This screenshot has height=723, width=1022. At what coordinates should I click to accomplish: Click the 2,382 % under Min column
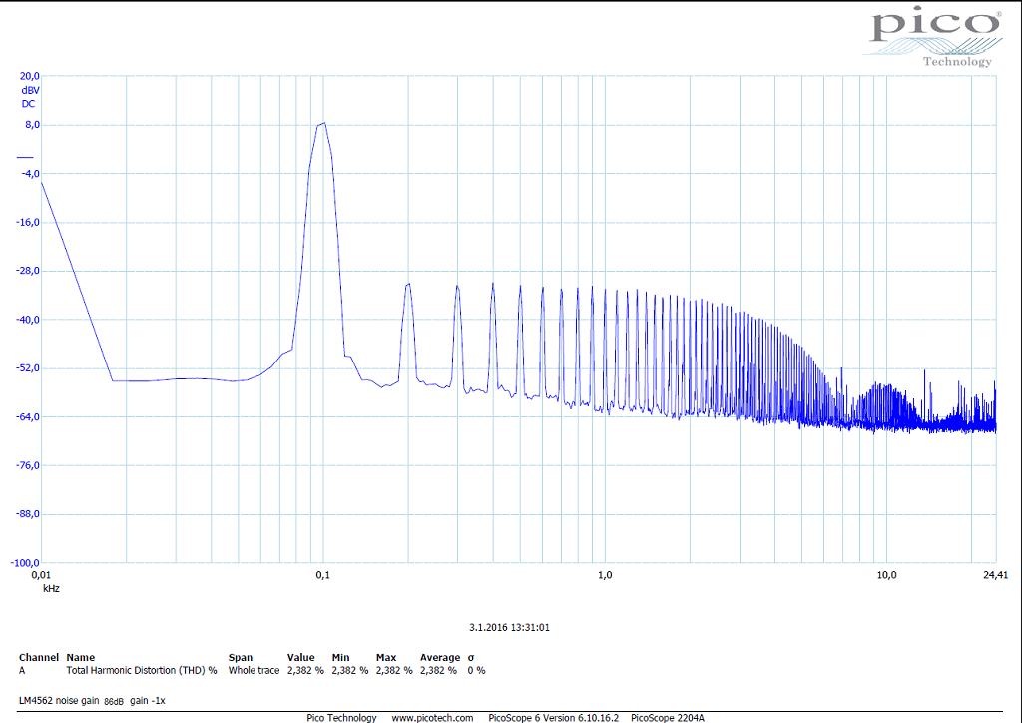[x=350, y=670]
